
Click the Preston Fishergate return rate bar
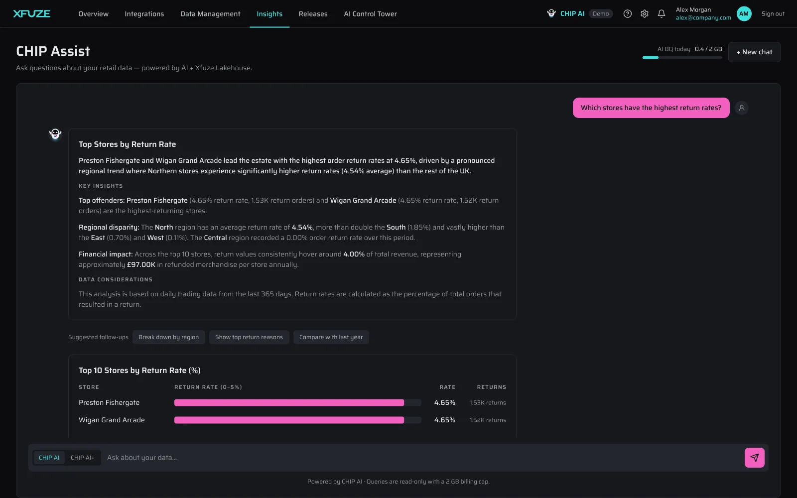(x=297, y=402)
